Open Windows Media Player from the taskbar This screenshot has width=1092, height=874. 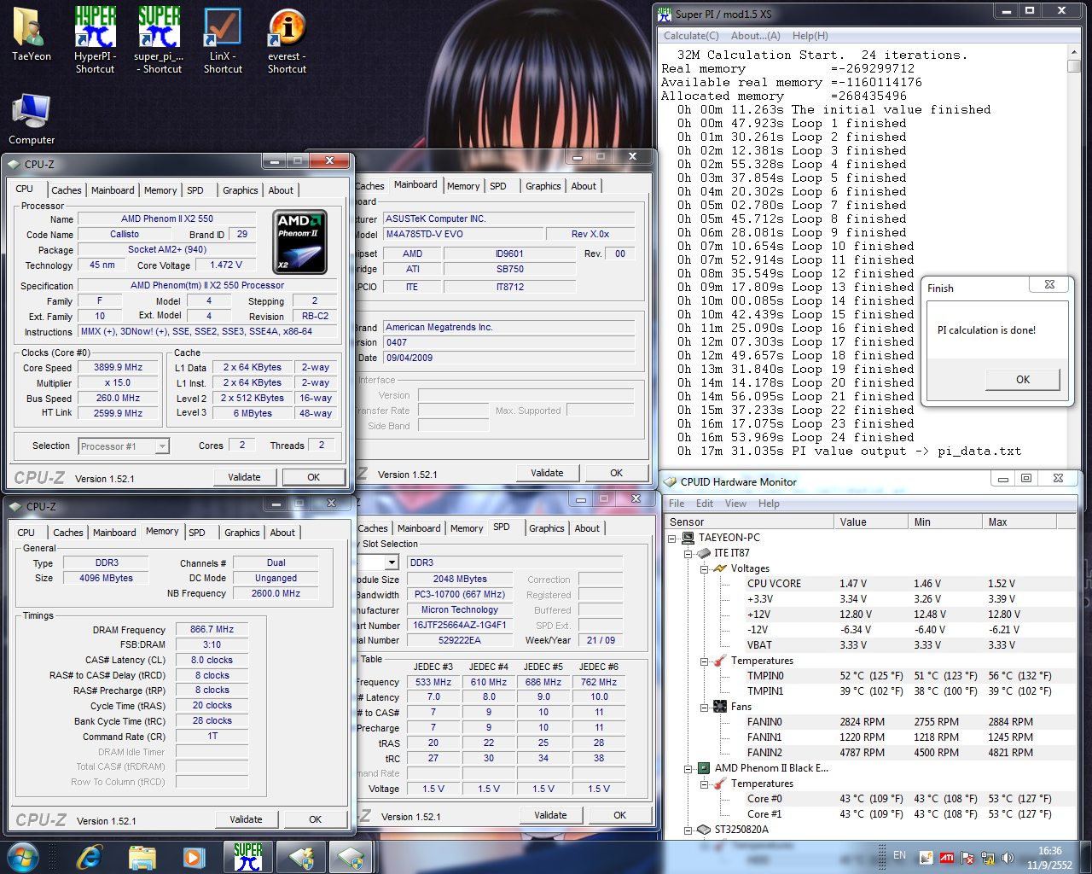pos(193,857)
